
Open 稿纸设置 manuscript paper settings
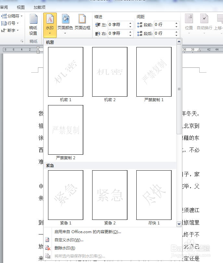(x=33, y=25)
